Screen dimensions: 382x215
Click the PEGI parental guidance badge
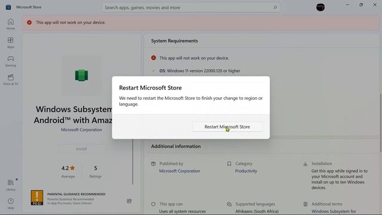37,198
